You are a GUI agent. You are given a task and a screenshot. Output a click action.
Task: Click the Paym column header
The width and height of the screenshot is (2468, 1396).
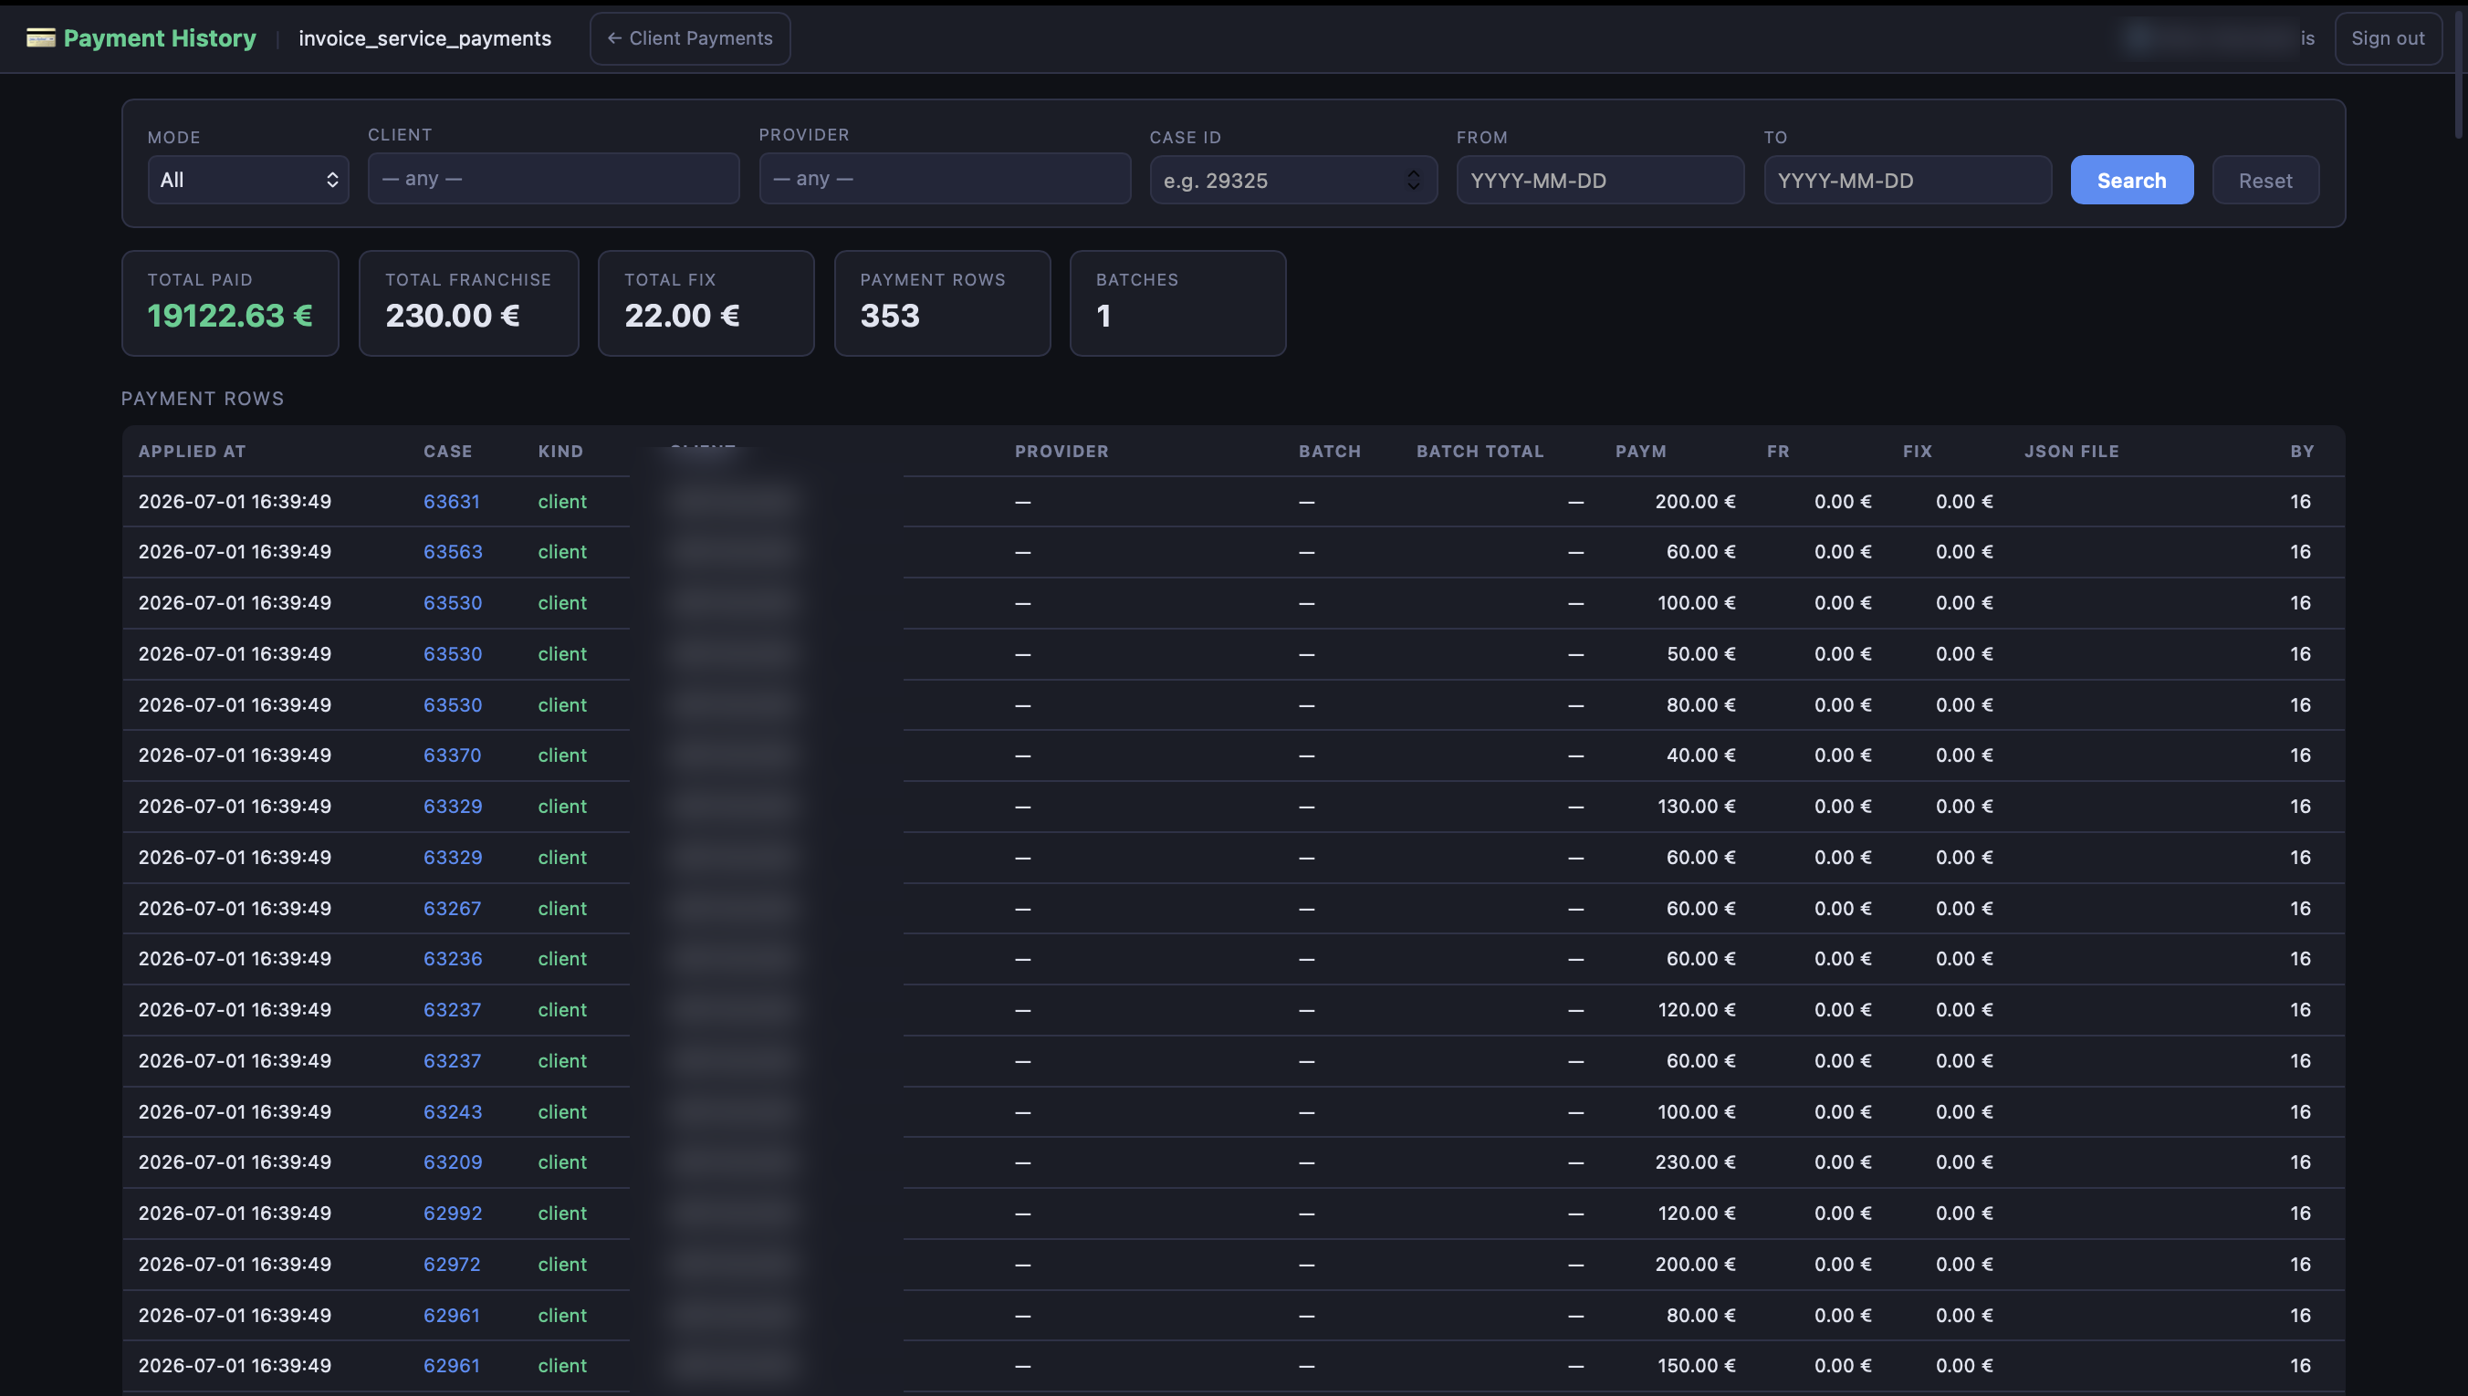pyautogui.click(x=1640, y=451)
